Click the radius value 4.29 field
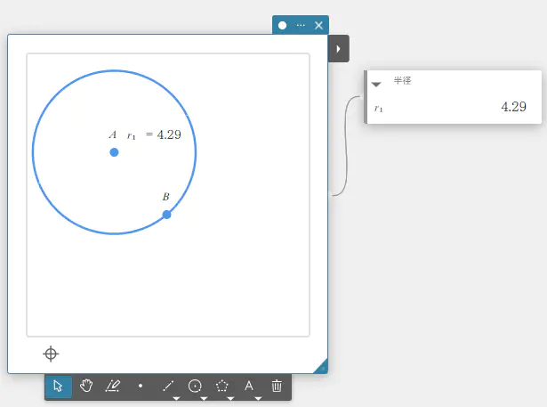The image size is (547, 407). (513, 107)
